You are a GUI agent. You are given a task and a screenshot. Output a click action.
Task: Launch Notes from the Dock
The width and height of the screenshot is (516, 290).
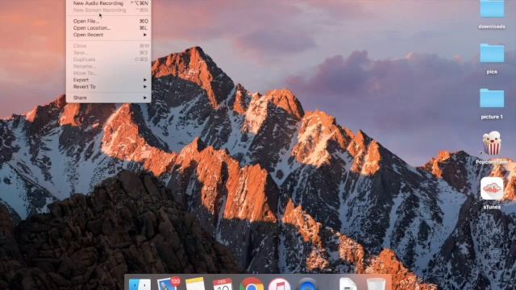(x=195, y=284)
